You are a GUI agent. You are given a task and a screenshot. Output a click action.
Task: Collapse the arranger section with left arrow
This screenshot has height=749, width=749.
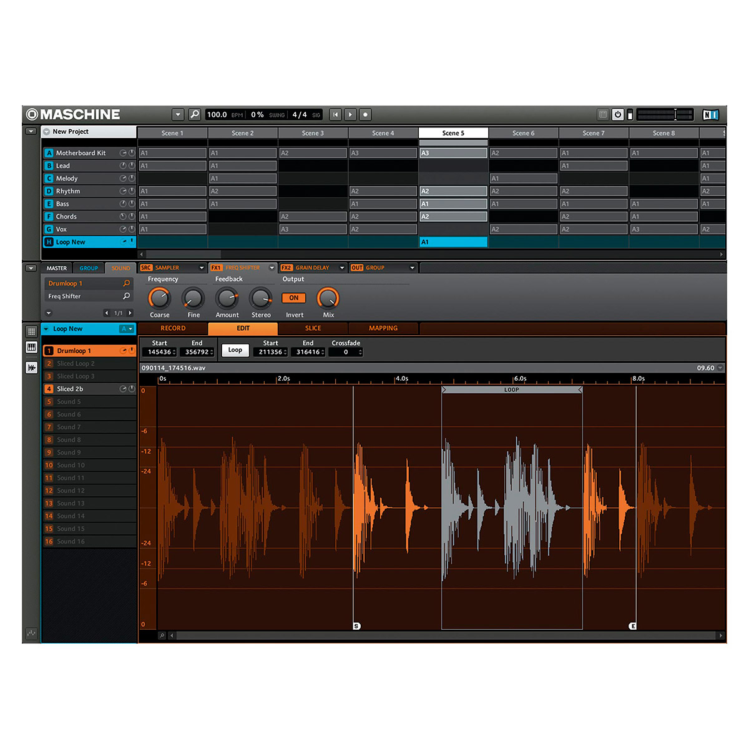(x=31, y=131)
